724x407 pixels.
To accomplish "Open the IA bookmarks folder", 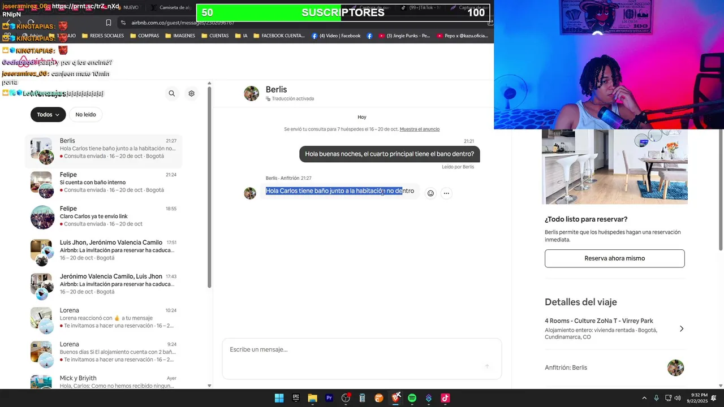I will pyautogui.click(x=241, y=36).
